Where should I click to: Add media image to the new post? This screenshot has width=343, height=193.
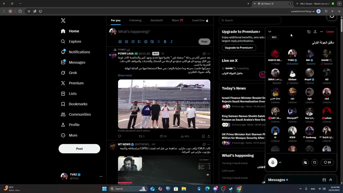(x=120, y=42)
